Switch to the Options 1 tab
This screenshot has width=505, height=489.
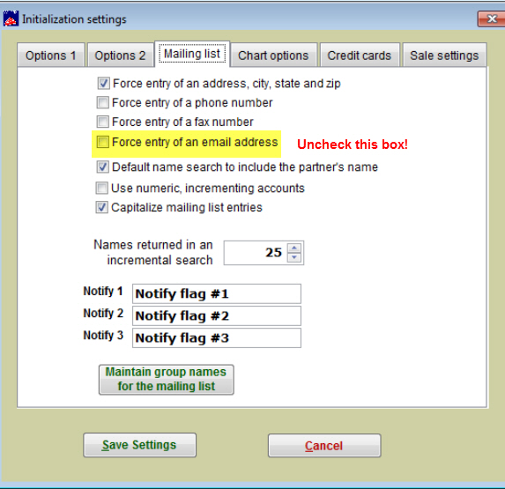point(51,56)
